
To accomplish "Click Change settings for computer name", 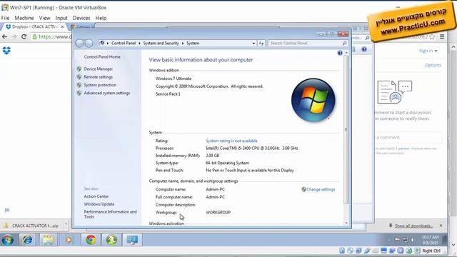I will pyautogui.click(x=321, y=189).
